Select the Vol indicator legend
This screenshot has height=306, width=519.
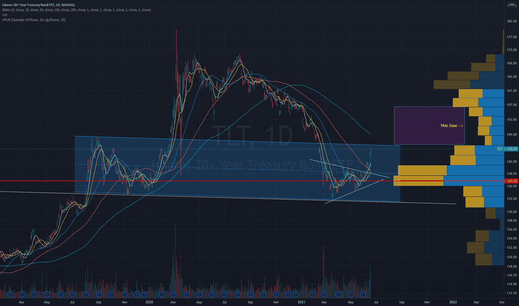tap(4, 15)
